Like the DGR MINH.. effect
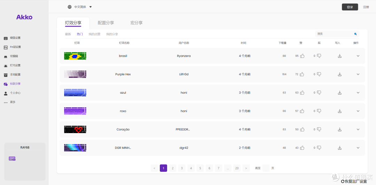 tap(302, 148)
